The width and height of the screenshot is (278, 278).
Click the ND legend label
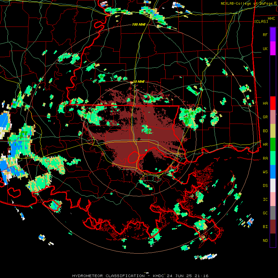(265, 241)
